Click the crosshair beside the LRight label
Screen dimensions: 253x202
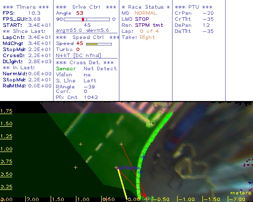[116, 167]
